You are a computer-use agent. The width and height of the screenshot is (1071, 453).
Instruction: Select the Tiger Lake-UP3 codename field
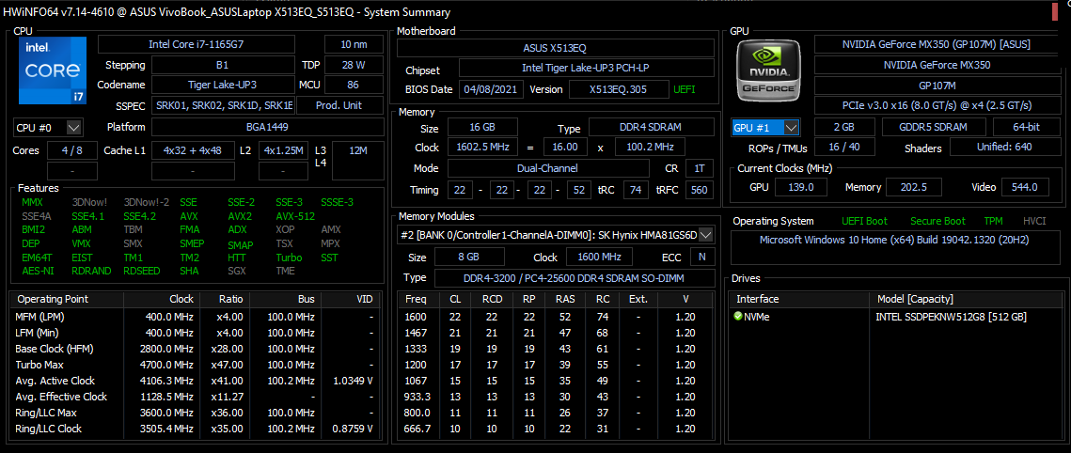point(222,86)
